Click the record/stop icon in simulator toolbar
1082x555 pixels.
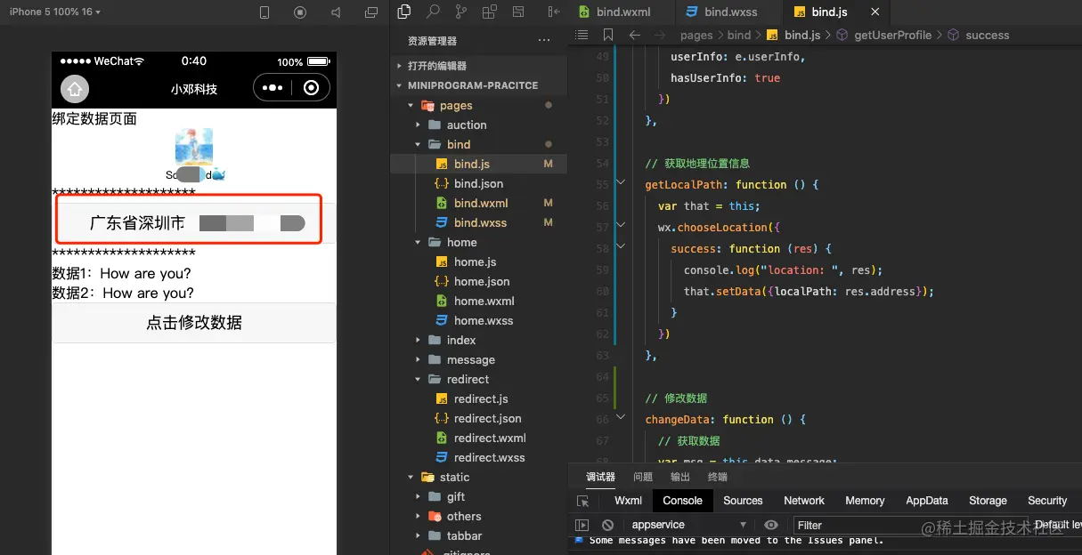click(x=300, y=12)
